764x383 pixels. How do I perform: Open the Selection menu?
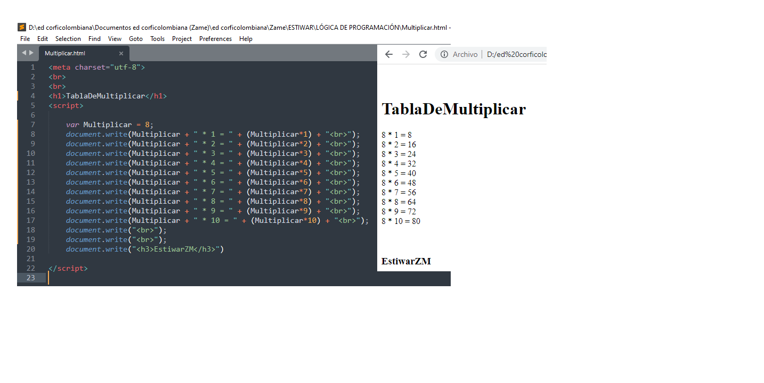[68, 39]
